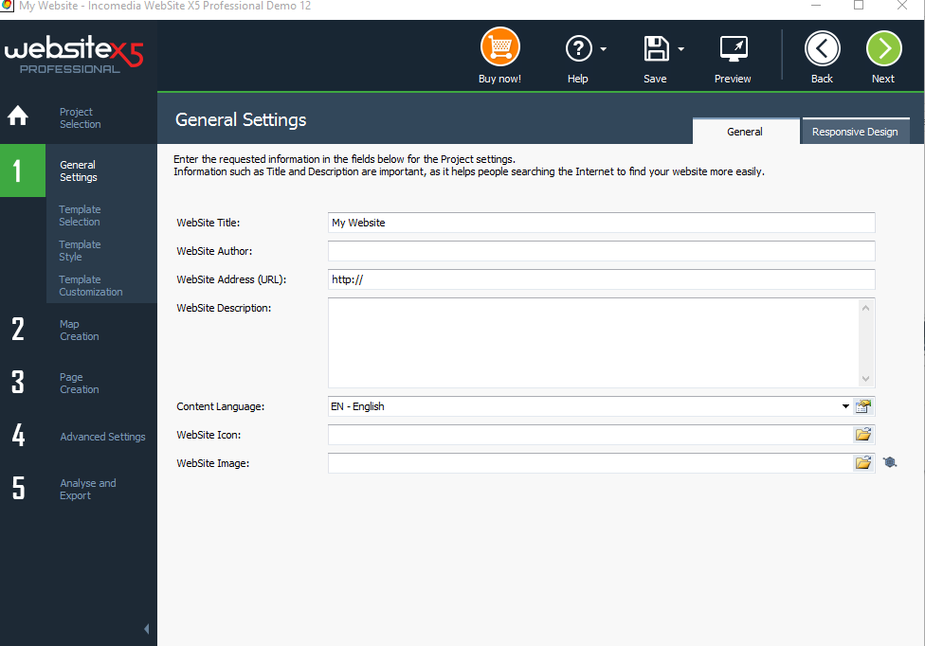Click the 'WebSite Description:' label
The width and height of the screenshot is (925, 646).
224,308
